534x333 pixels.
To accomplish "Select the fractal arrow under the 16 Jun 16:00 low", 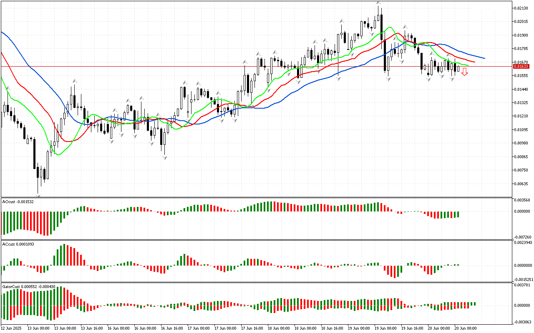I will point(165,158).
